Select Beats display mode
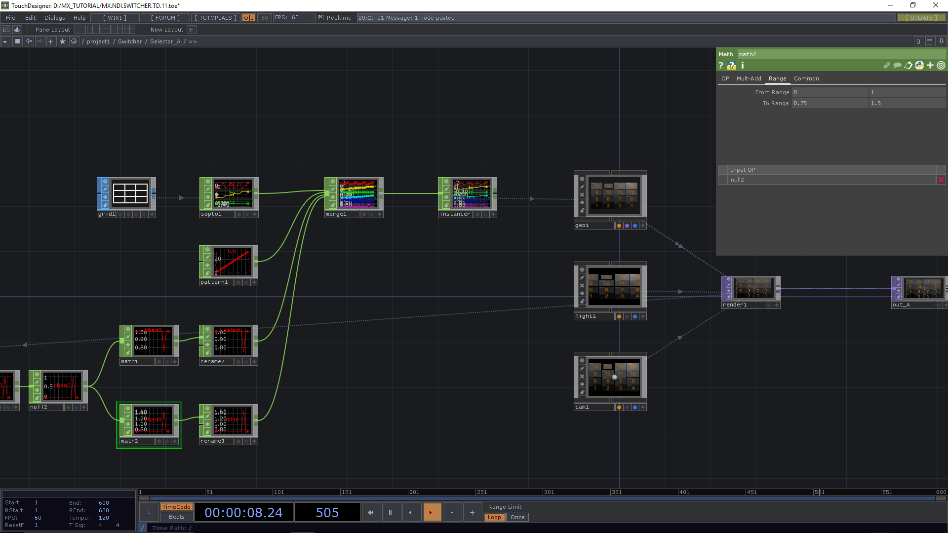 tap(176, 517)
